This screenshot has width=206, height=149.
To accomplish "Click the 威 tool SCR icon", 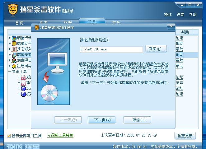I will (23, 77).
